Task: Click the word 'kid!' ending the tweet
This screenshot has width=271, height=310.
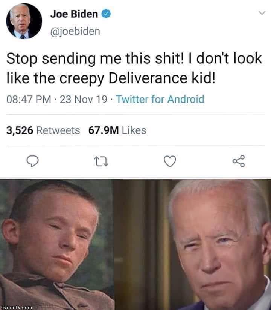Action: click(x=204, y=78)
